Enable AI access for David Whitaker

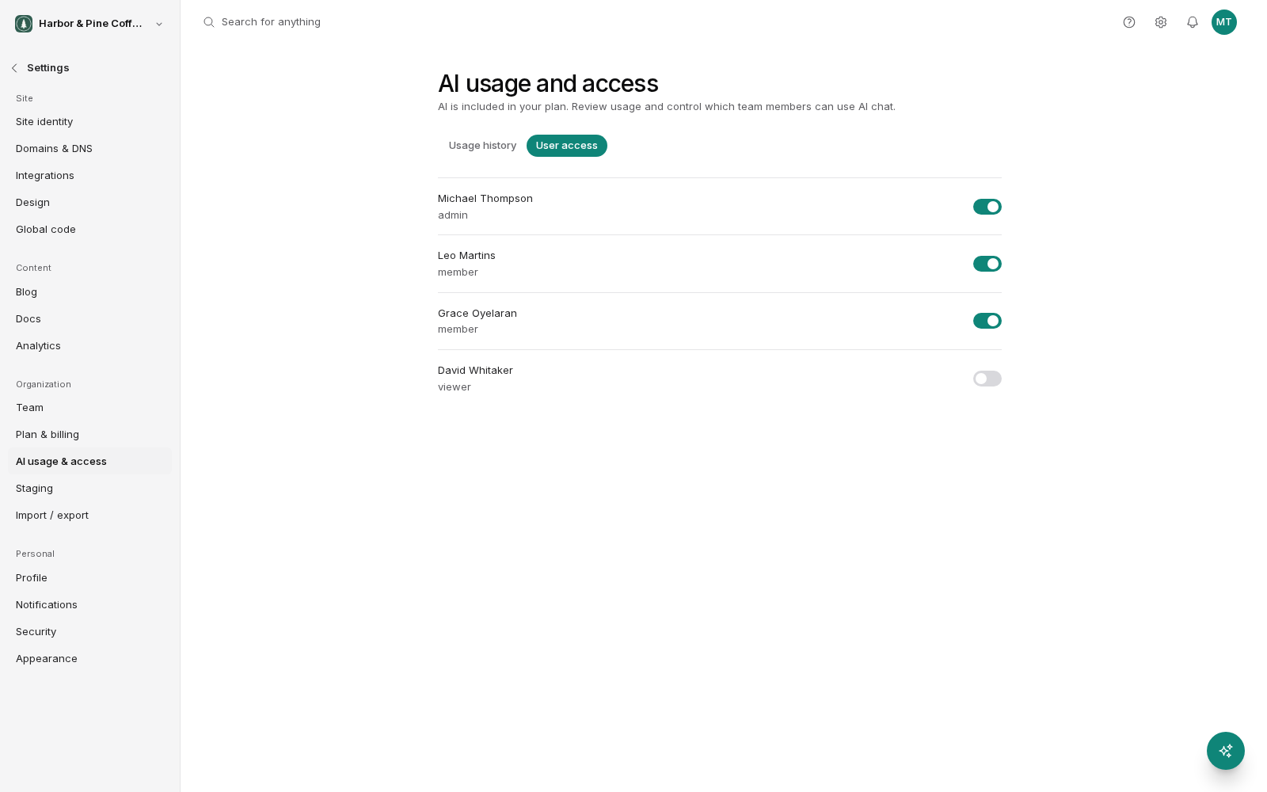[x=987, y=379]
